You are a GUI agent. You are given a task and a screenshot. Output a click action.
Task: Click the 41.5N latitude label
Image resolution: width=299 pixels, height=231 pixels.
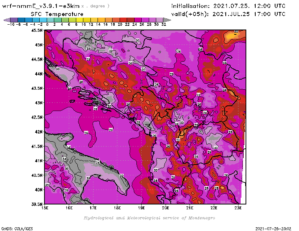(x=37, y=146)
